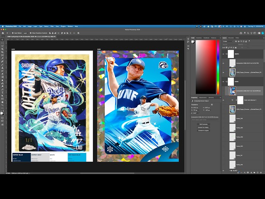Screen dimensions: 265x199
Task: Select the Move tool
Action: tap(2, 40)
